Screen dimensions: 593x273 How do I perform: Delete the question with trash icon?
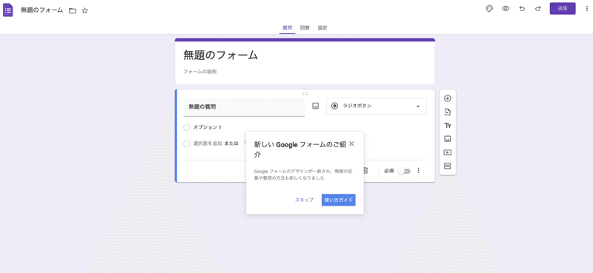click(365, 171)
